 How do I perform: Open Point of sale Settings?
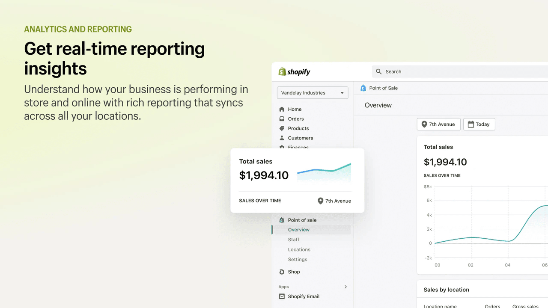click(298, 259)
